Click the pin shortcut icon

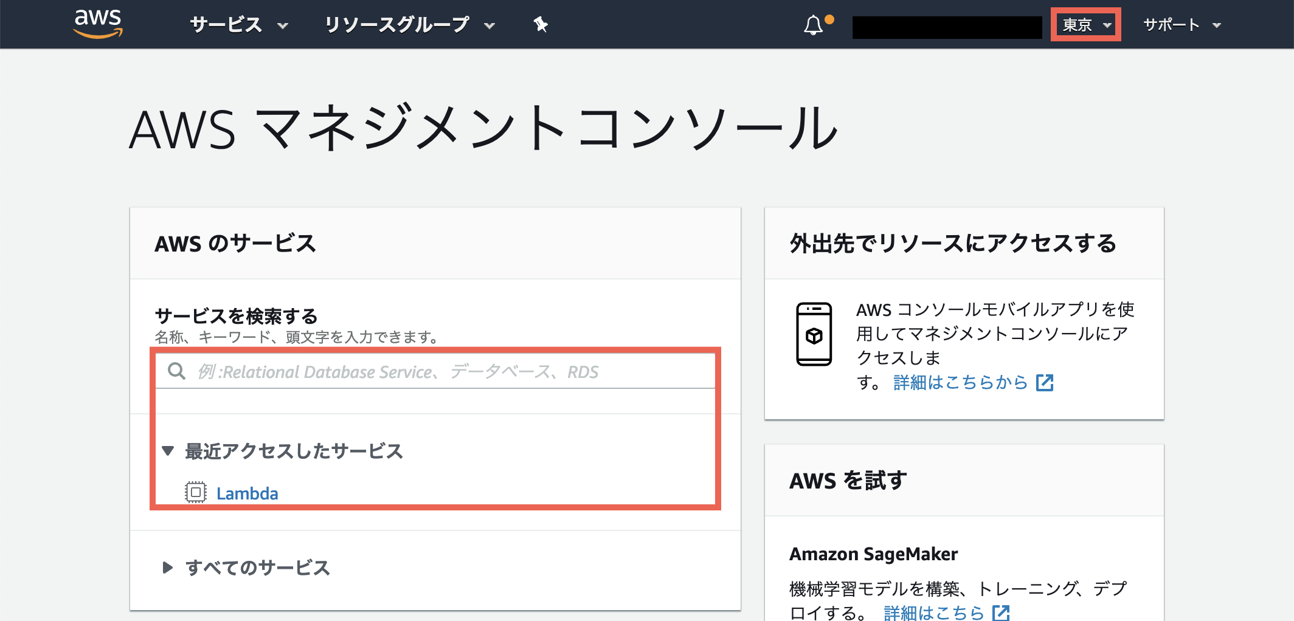click(541, 25)
